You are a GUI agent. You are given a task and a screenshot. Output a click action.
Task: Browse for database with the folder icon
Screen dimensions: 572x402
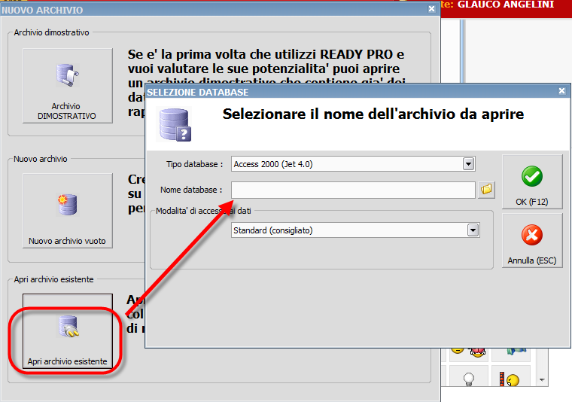point(486,190)
